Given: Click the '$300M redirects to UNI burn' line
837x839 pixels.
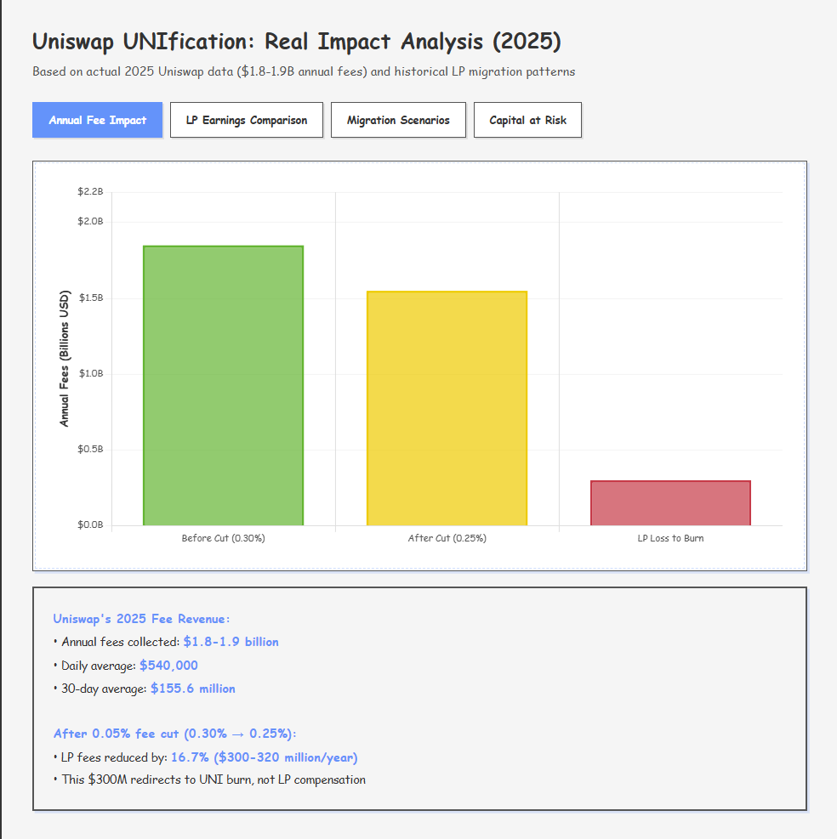Looking at the screenshot, I should 209,780.
